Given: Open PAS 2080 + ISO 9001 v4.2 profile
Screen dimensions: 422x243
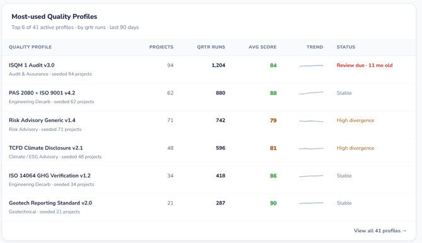Looking at the screenshot, I should [42, 93].
